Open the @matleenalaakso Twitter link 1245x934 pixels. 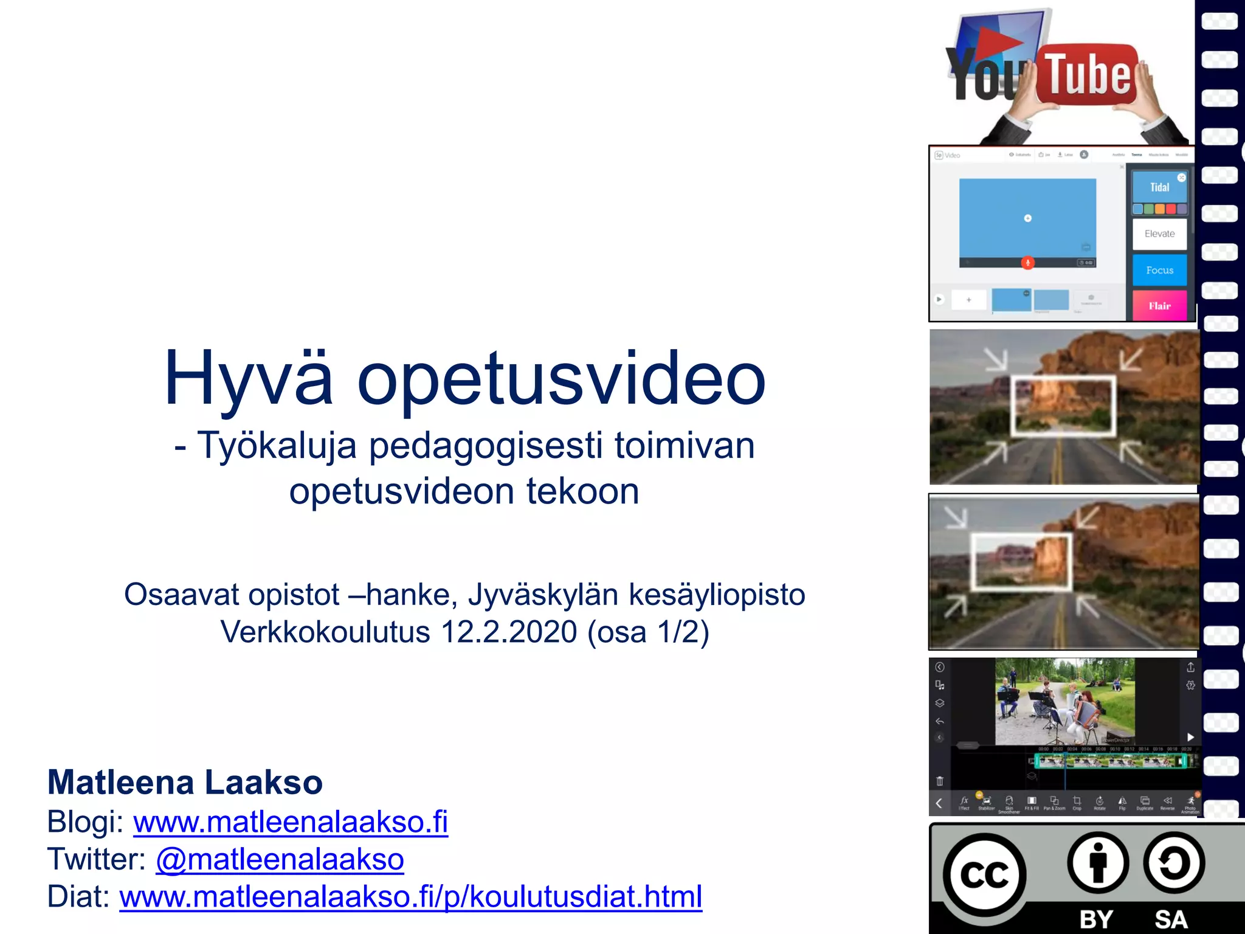tap(280, 860)
